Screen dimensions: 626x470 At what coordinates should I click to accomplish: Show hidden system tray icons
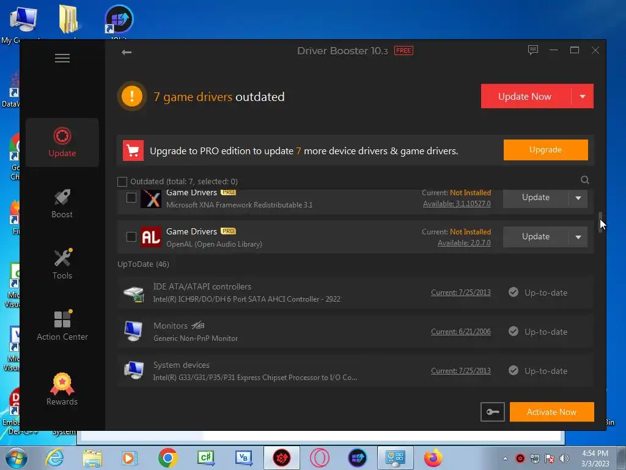coord(505,458)
